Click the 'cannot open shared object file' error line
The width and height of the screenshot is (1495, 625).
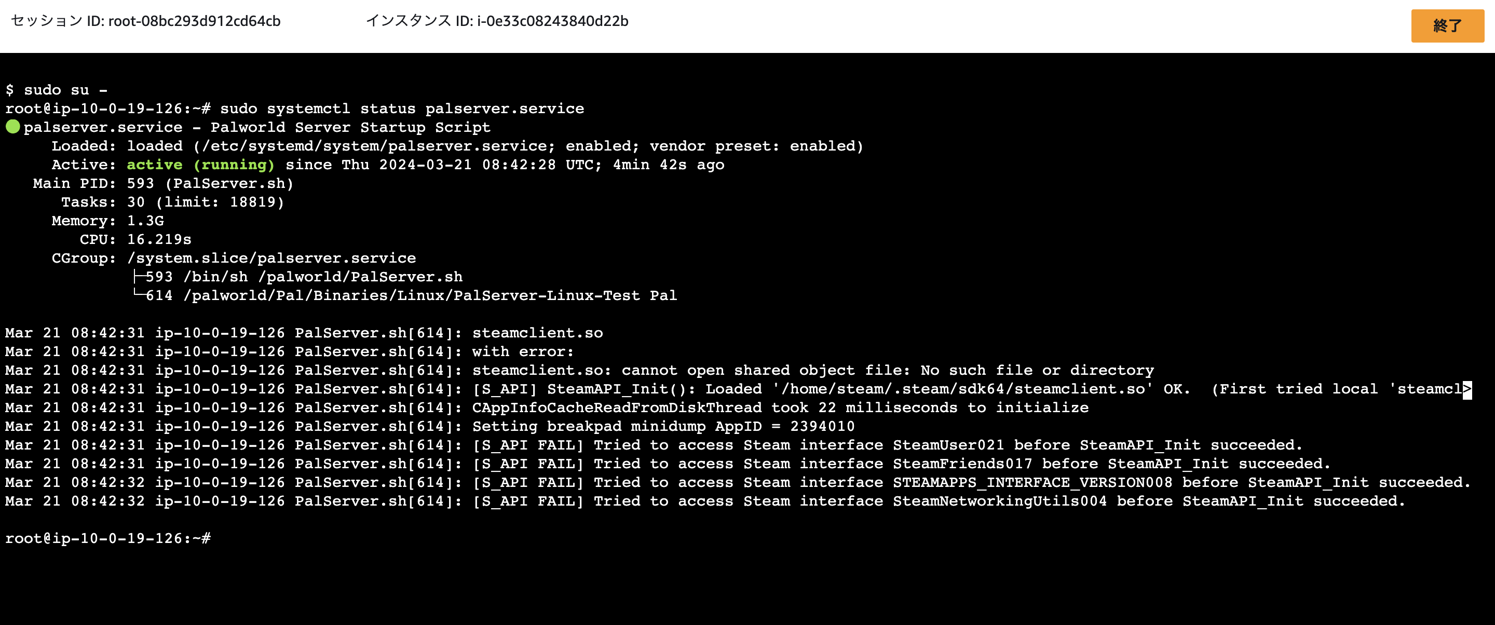tap(812, 370)
